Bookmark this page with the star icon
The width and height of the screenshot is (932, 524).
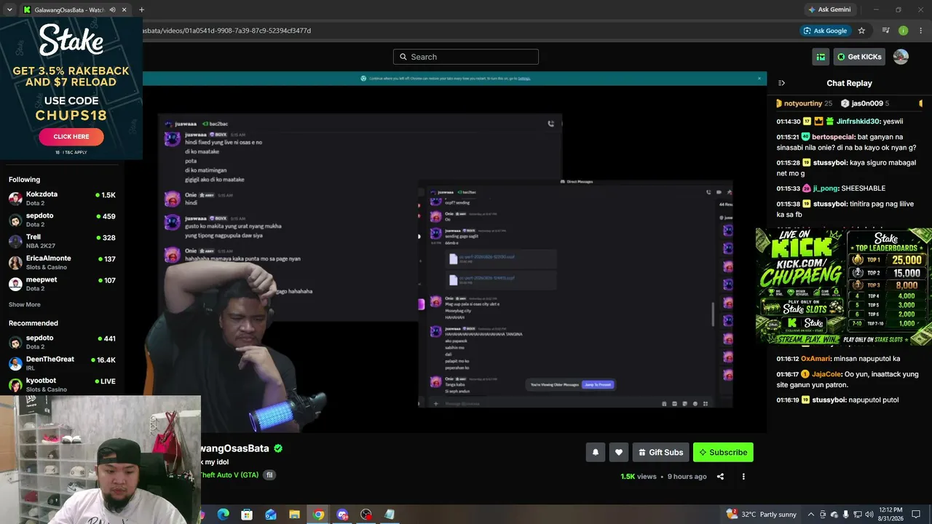click(x=861, y=31)
